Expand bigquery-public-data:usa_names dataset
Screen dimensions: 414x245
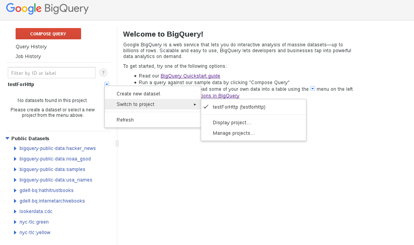[x=15, y=180]
